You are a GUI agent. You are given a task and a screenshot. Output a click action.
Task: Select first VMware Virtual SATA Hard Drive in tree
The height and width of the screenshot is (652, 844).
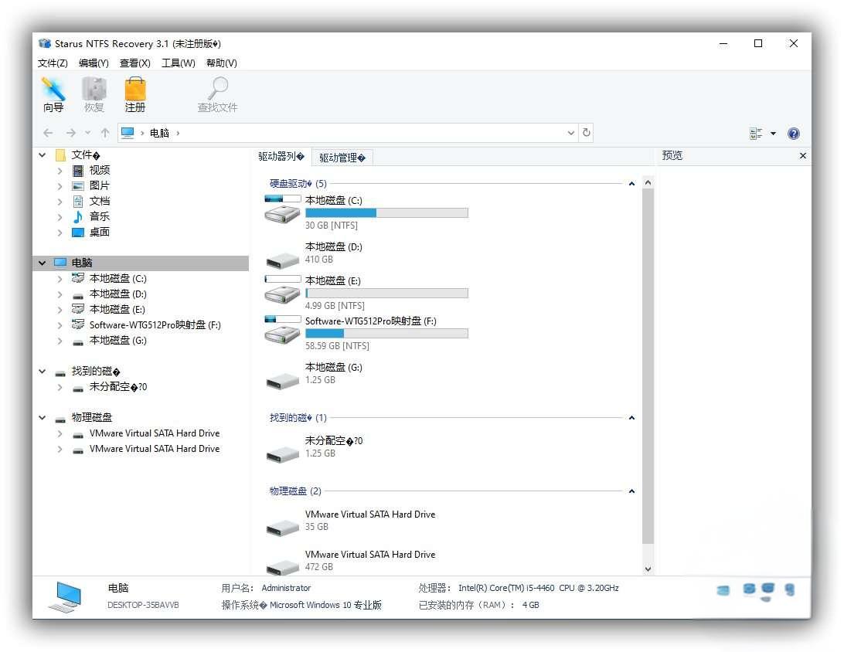click(x=155, y=433)
